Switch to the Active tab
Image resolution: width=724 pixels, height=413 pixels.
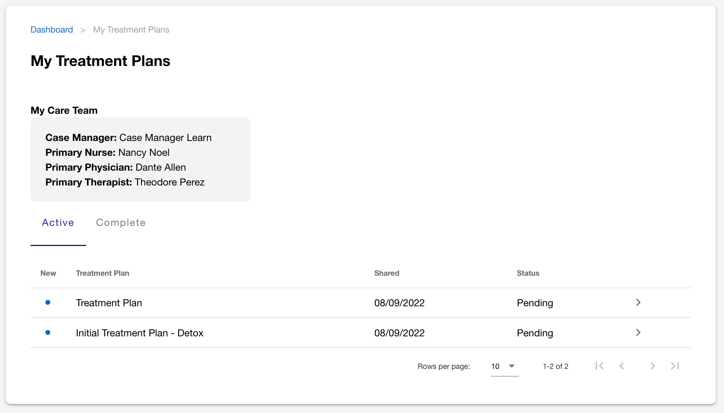(58, 223)
